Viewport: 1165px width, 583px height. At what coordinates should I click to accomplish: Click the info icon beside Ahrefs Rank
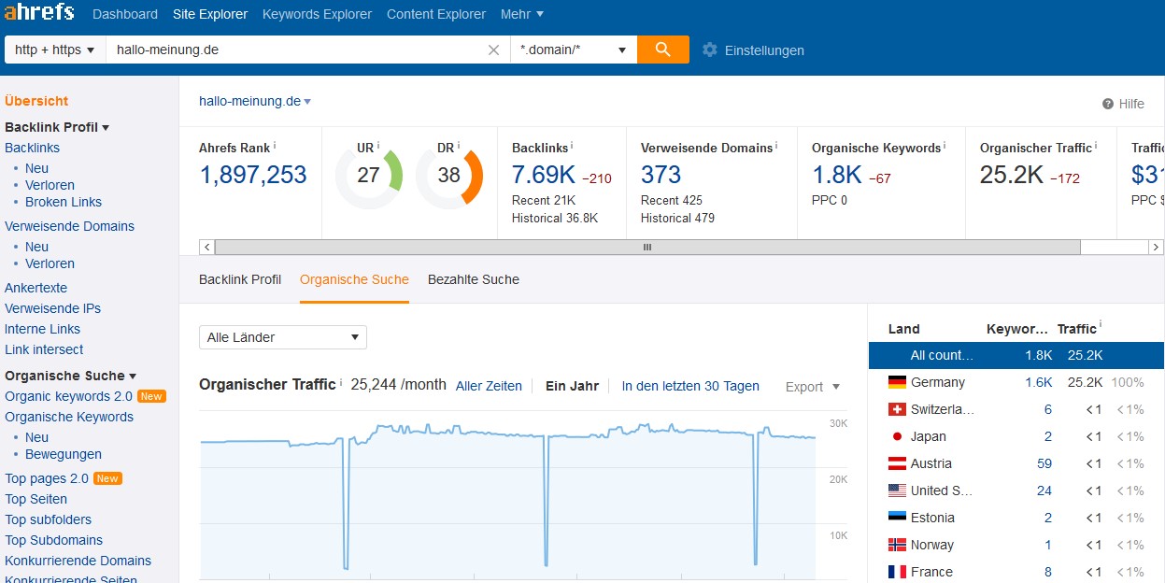point(275,146)
